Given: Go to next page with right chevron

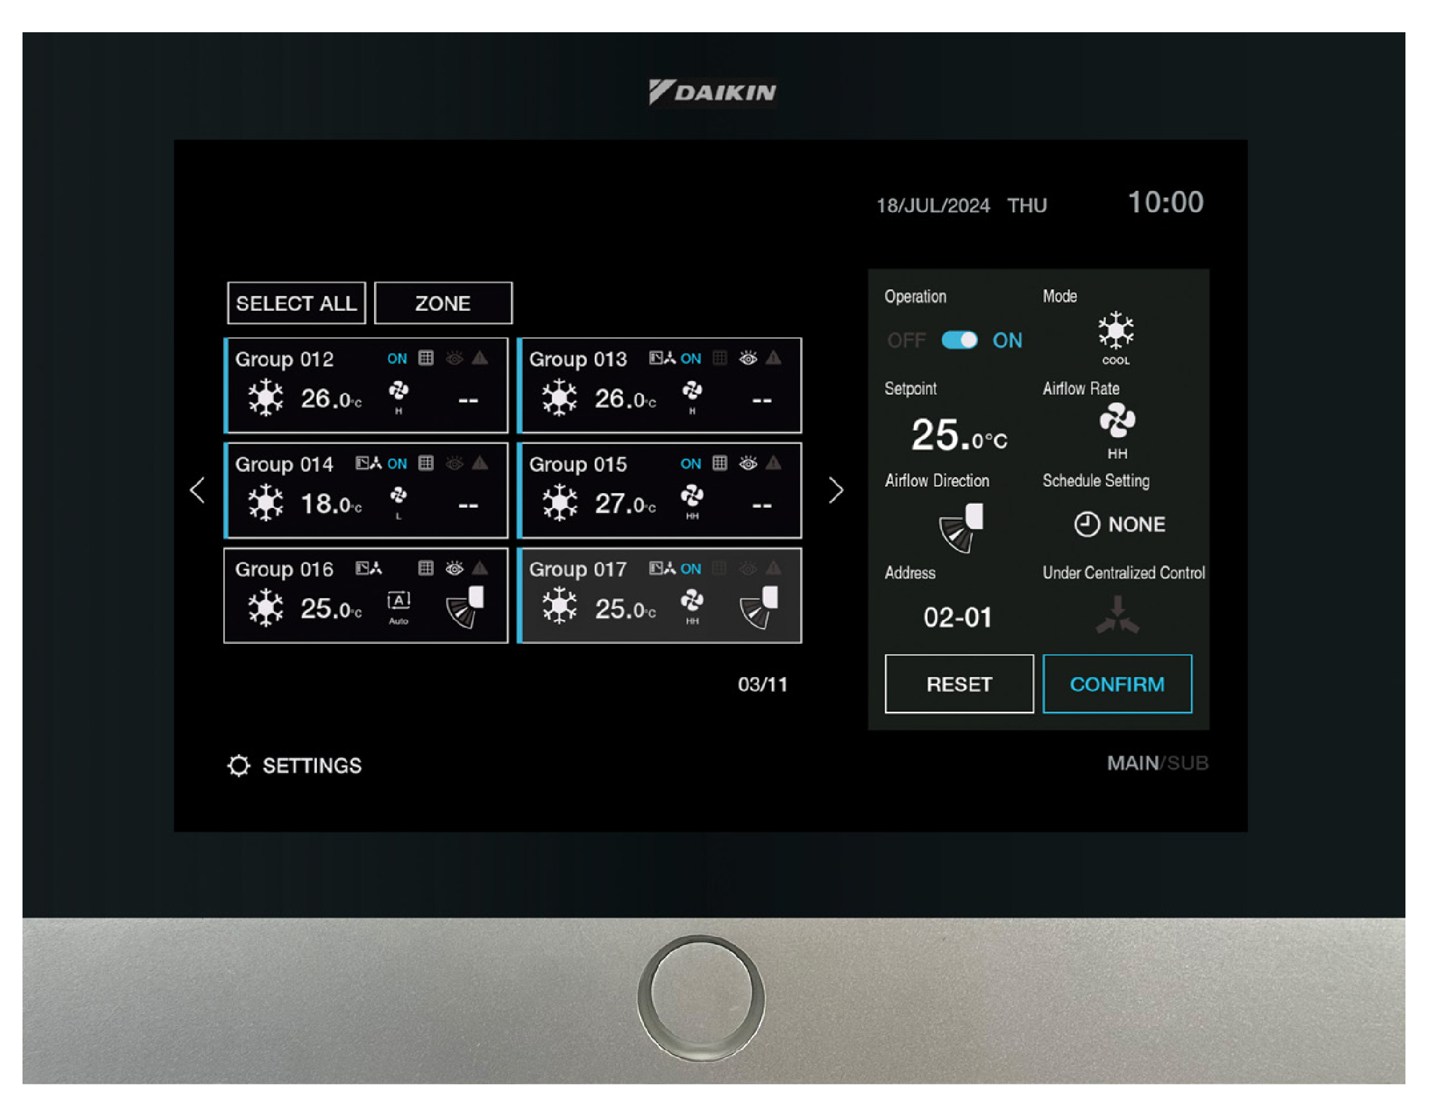Looking at the screenshot, I should pos(835,490).
